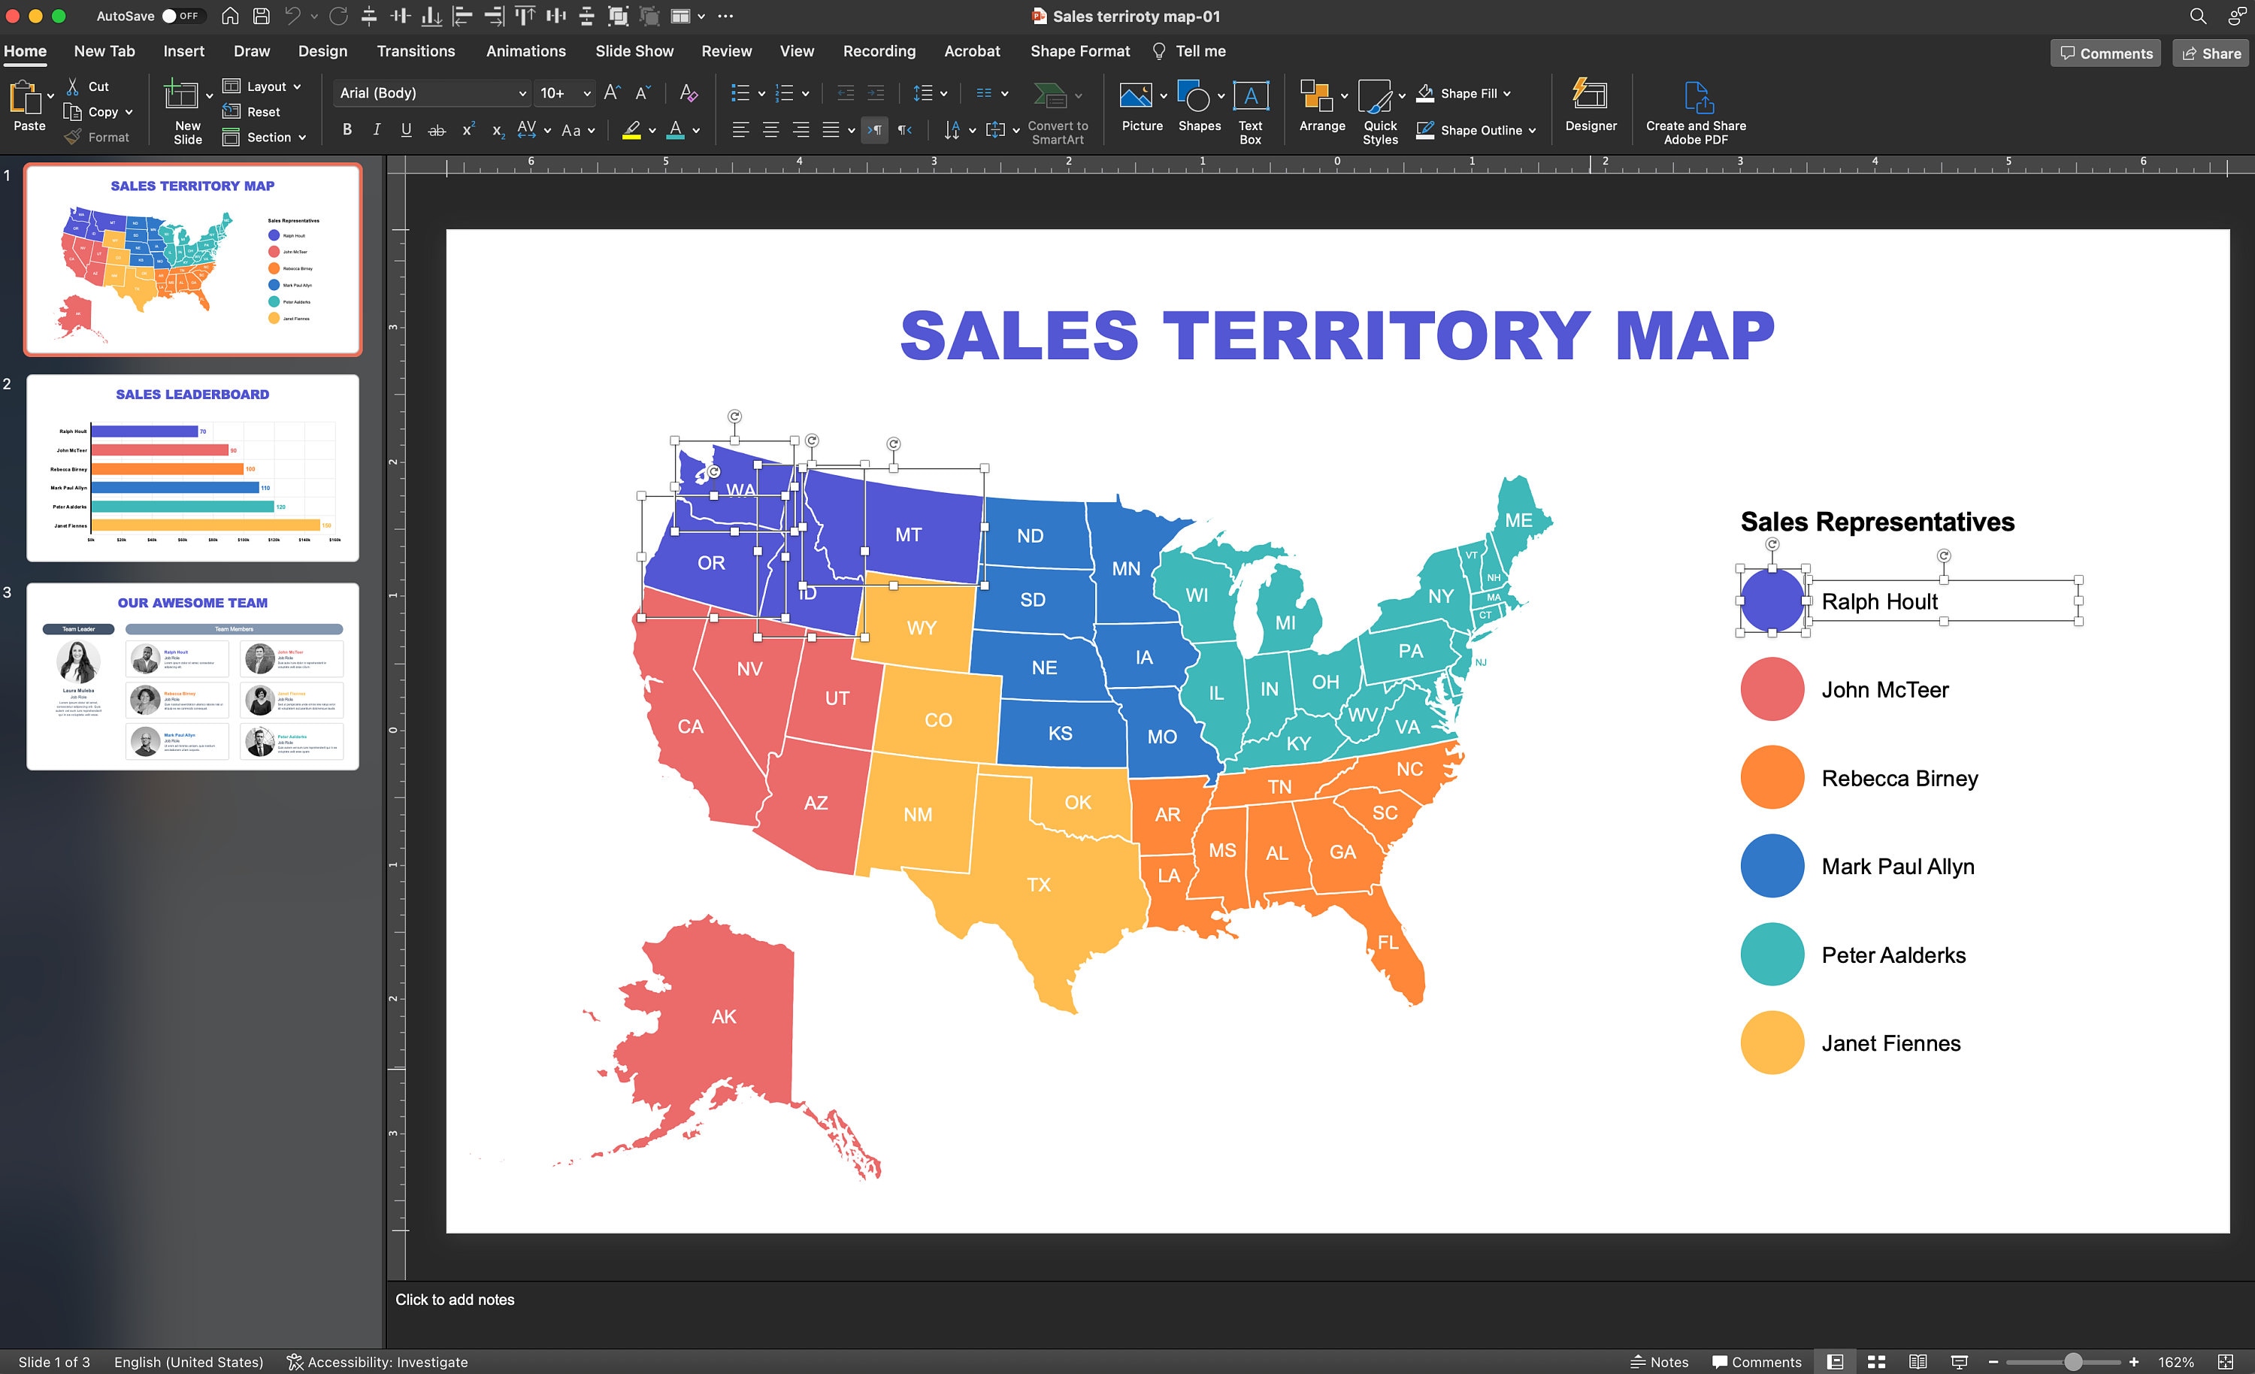Click the Share button
The image size is (2255, 1374).
[2211, 53]
